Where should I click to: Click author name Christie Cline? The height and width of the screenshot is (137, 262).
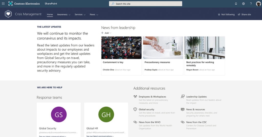[108, 70]
